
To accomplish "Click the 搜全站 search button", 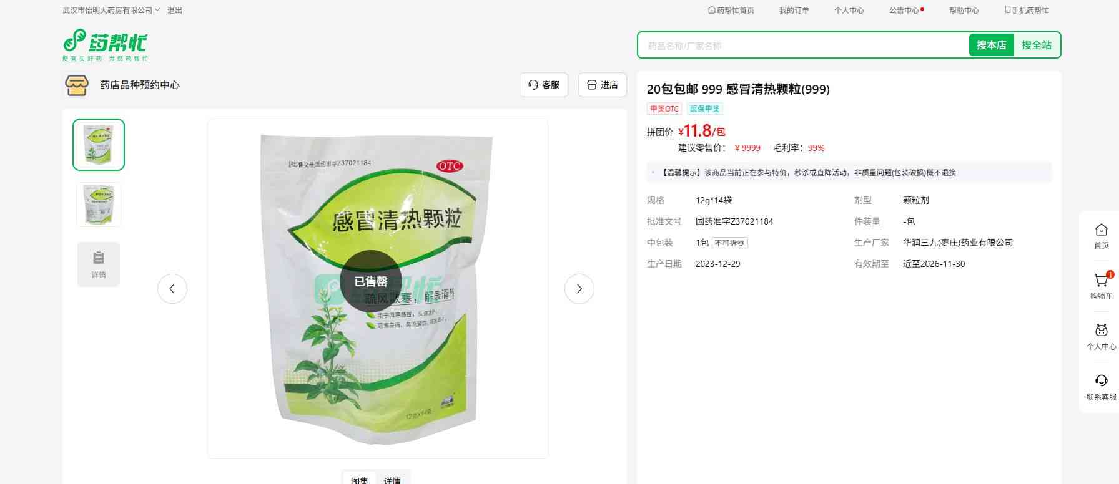I will coord(1037,45).
